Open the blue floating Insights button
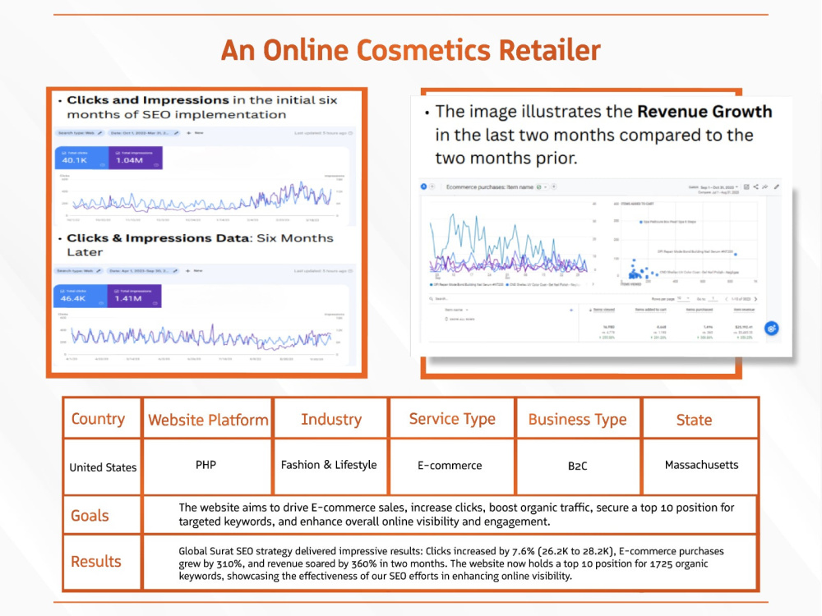The height and width of the screenshot is (616, 822). coord(772,329)
